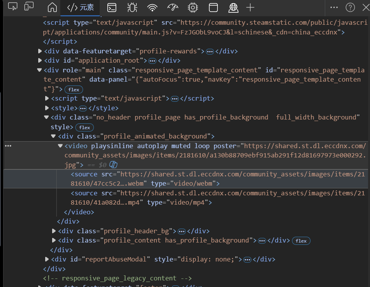Open the Memory chip icon tab

[193, 8]
